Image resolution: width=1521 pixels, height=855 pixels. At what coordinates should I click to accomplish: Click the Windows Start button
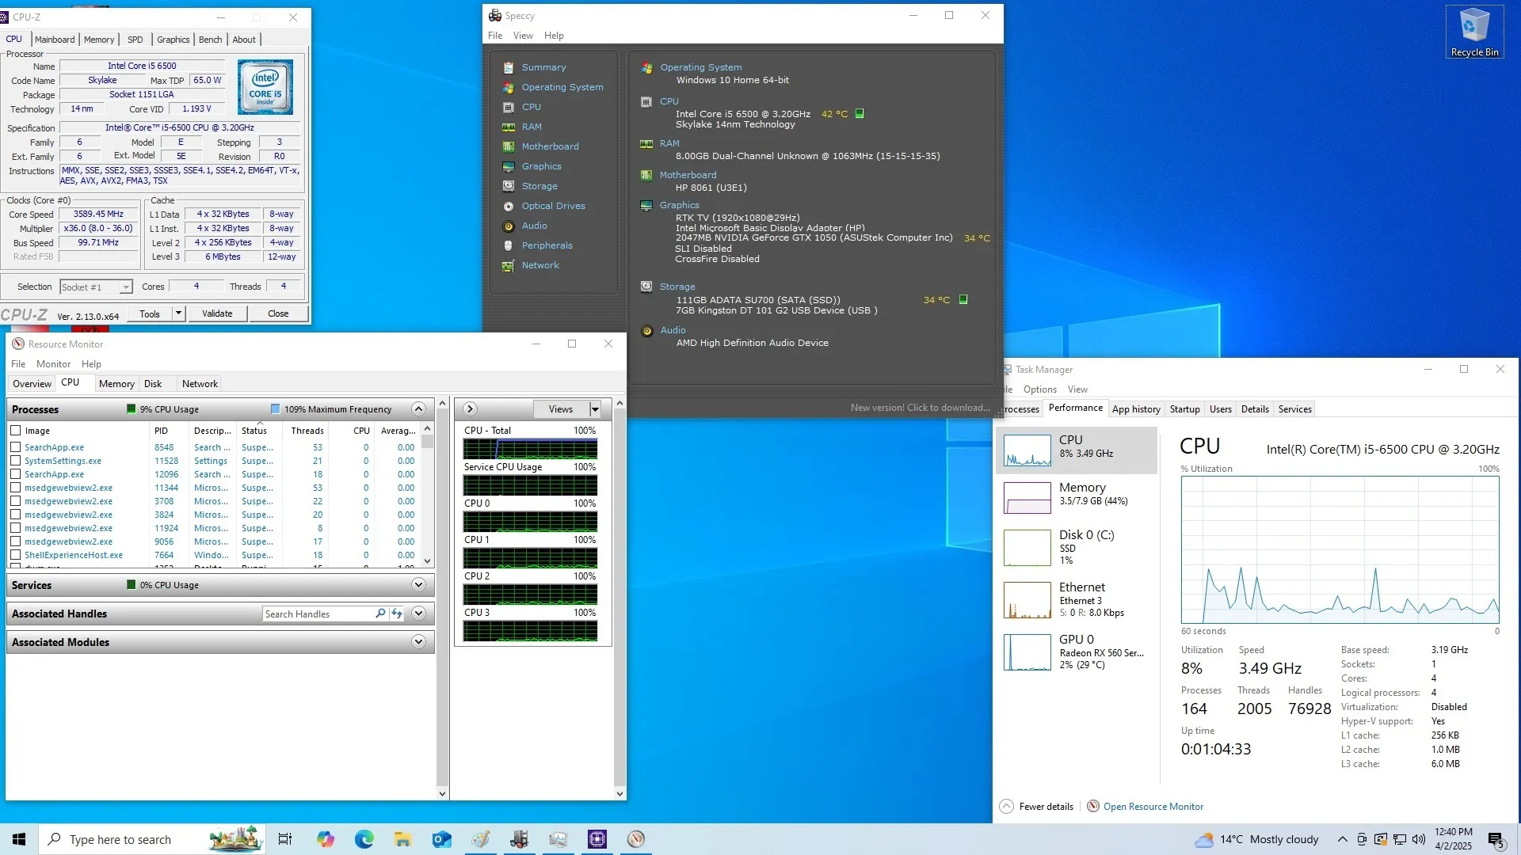[x=19, y=839]
